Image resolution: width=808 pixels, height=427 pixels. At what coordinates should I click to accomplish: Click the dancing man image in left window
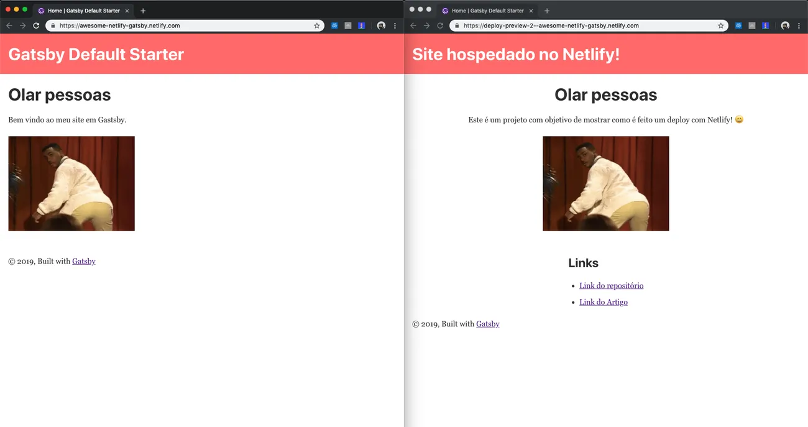tap(71, 183)
